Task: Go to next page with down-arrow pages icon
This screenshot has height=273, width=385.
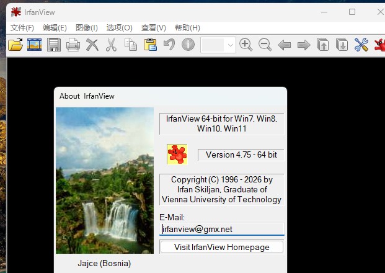Action: click(x=342, y=45)
